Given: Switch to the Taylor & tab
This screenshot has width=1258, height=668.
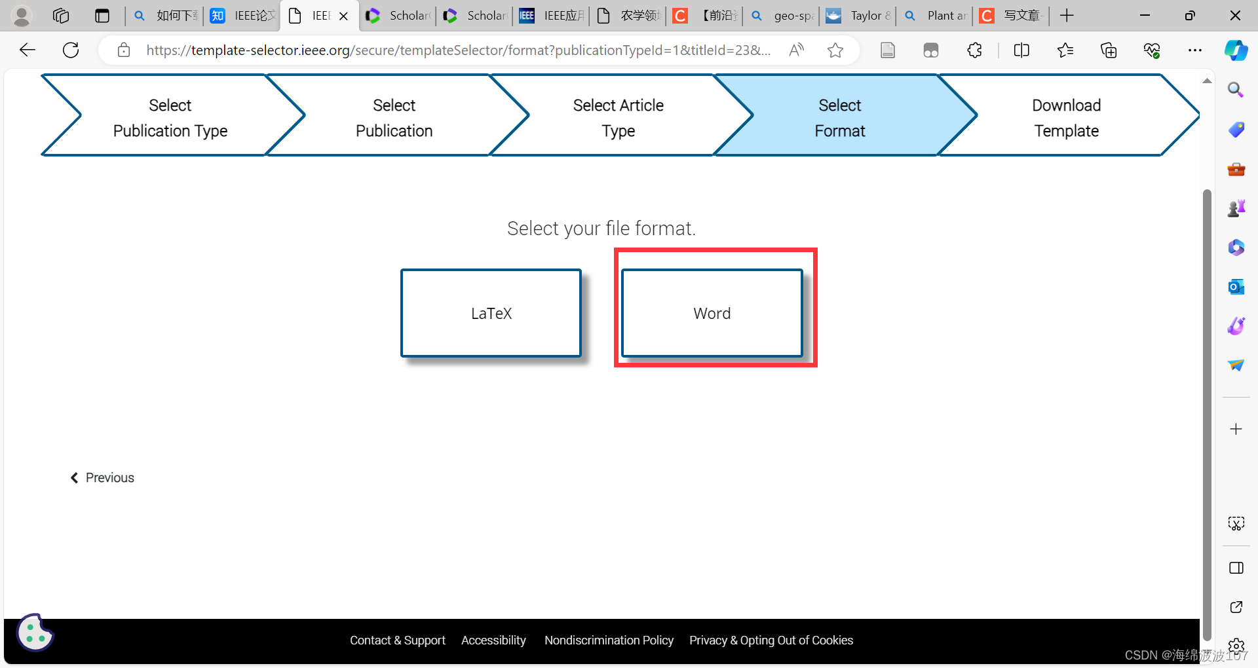Looking at the screenshot, I should tap(859, 16).
